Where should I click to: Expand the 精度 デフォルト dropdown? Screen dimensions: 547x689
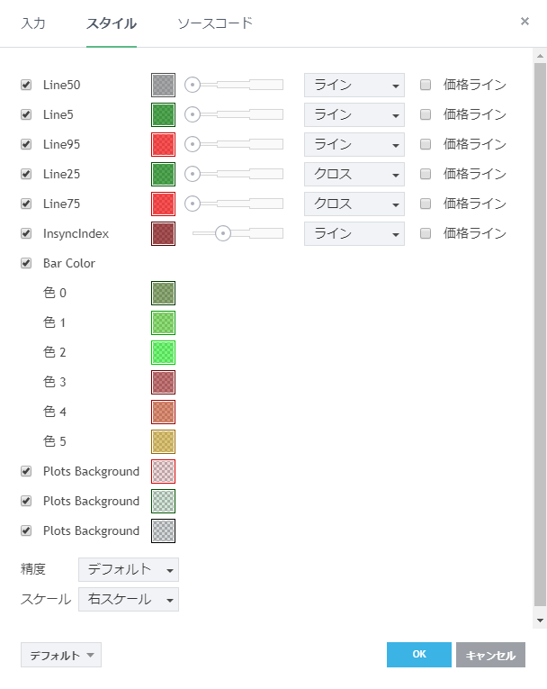pyautogui.click(x=129, y=569)
